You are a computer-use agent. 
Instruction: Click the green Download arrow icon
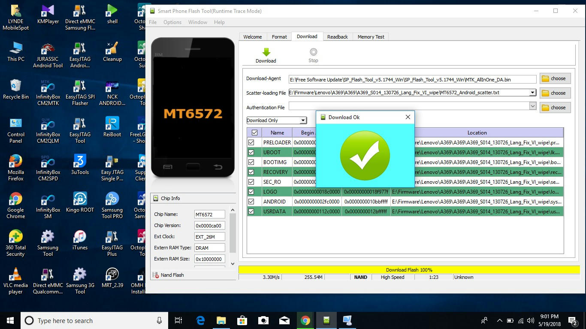(x=266, y=52)
